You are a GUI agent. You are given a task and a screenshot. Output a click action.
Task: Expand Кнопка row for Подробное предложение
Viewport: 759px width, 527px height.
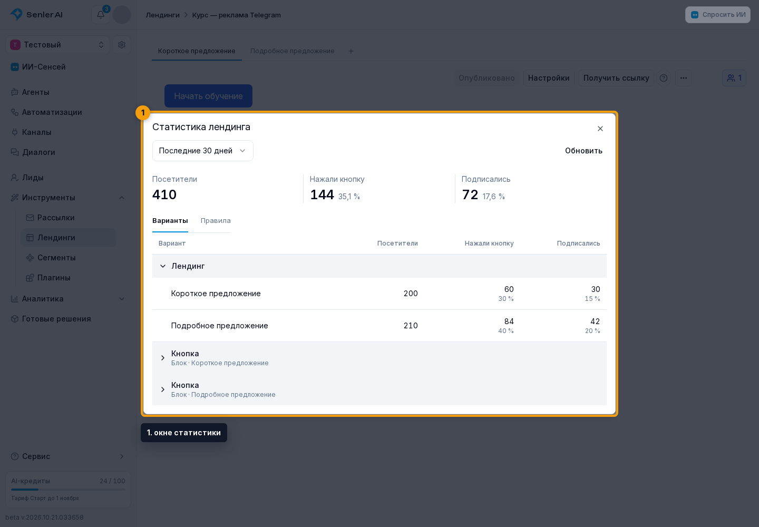[379, 389]
